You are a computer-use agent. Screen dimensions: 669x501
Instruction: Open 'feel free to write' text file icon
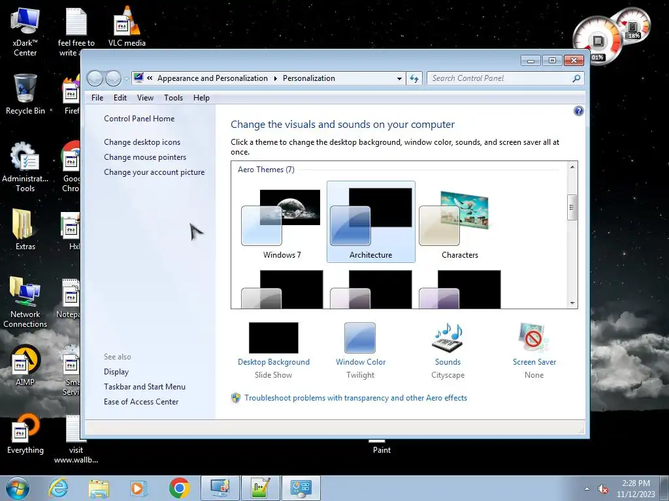[x=76, y=32]
